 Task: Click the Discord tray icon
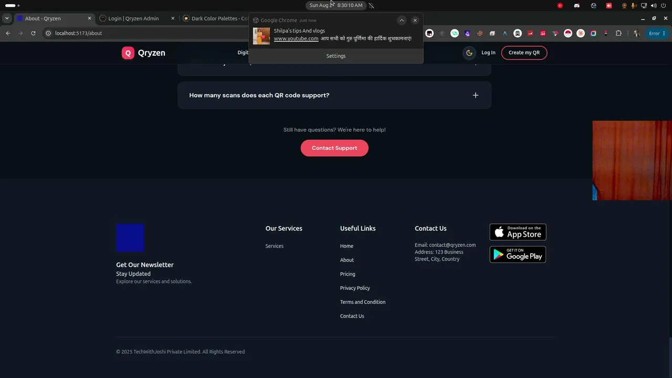tap(577, 5)
